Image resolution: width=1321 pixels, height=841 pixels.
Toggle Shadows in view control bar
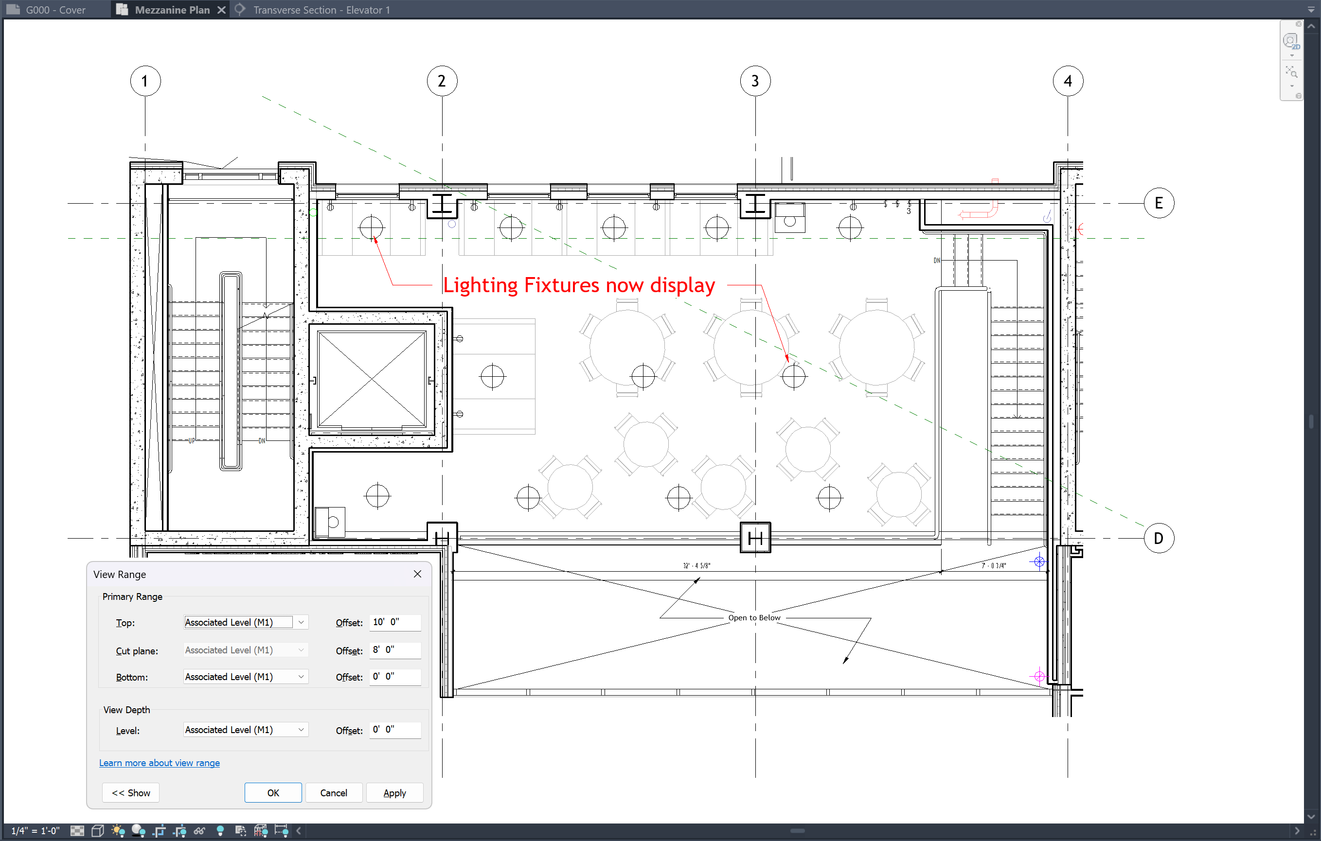(x=138, y=831)
